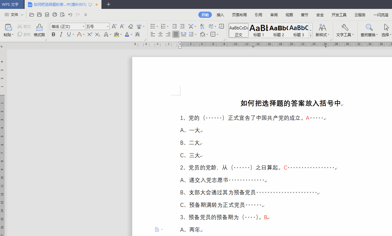Click the Find and Replace magnifier icon
The image size is (392, 236).
point(369,27)
